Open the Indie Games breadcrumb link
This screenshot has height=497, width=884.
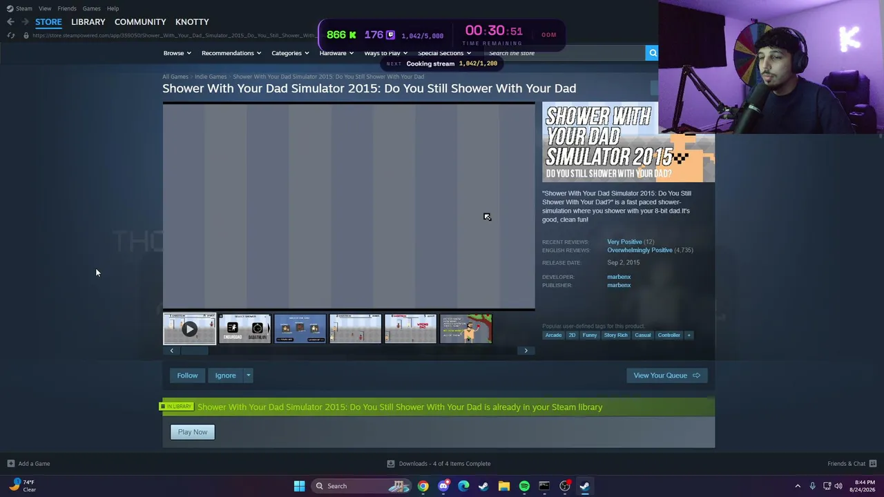211,77
